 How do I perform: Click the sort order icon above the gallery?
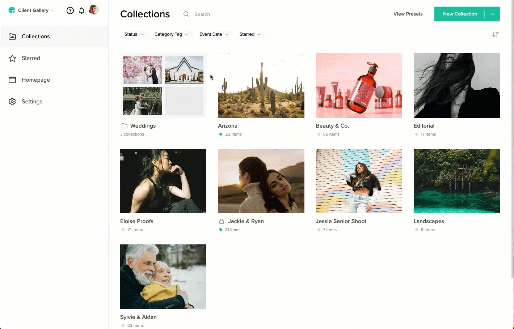(x=496, y=34)
